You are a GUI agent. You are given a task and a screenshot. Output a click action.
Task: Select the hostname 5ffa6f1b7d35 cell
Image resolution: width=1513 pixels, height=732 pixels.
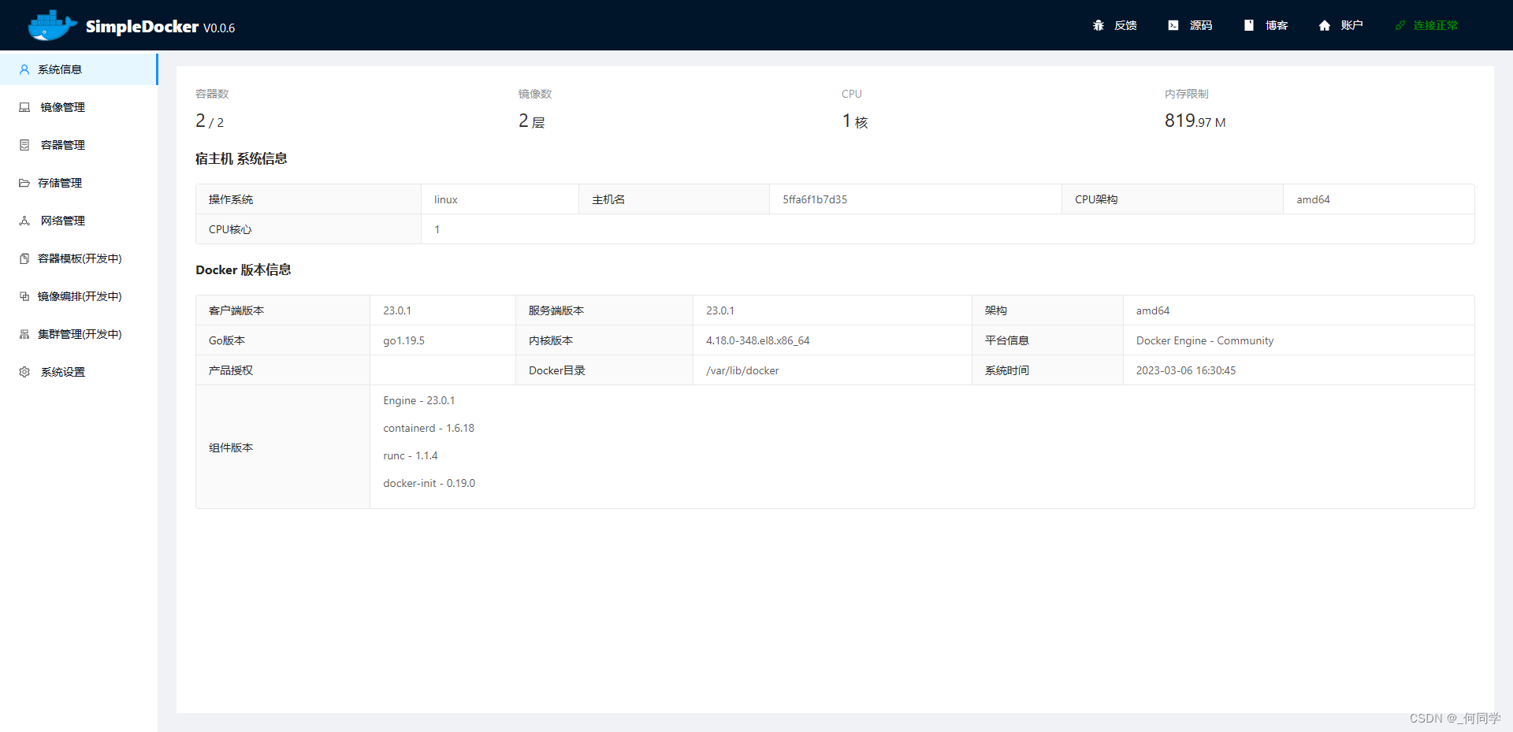click(x=813, y=199)
